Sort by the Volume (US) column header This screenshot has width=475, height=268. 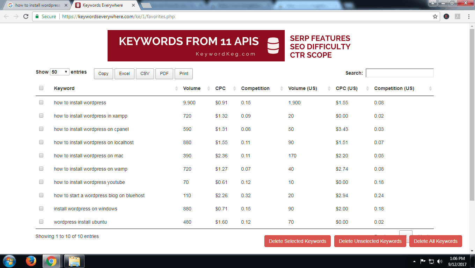pyautogui.click(x=308, y=88)
